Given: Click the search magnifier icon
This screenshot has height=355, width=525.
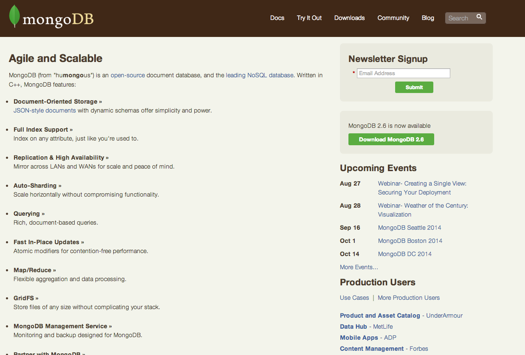Looking at the screenshot, I should click(x=479, y=17).
